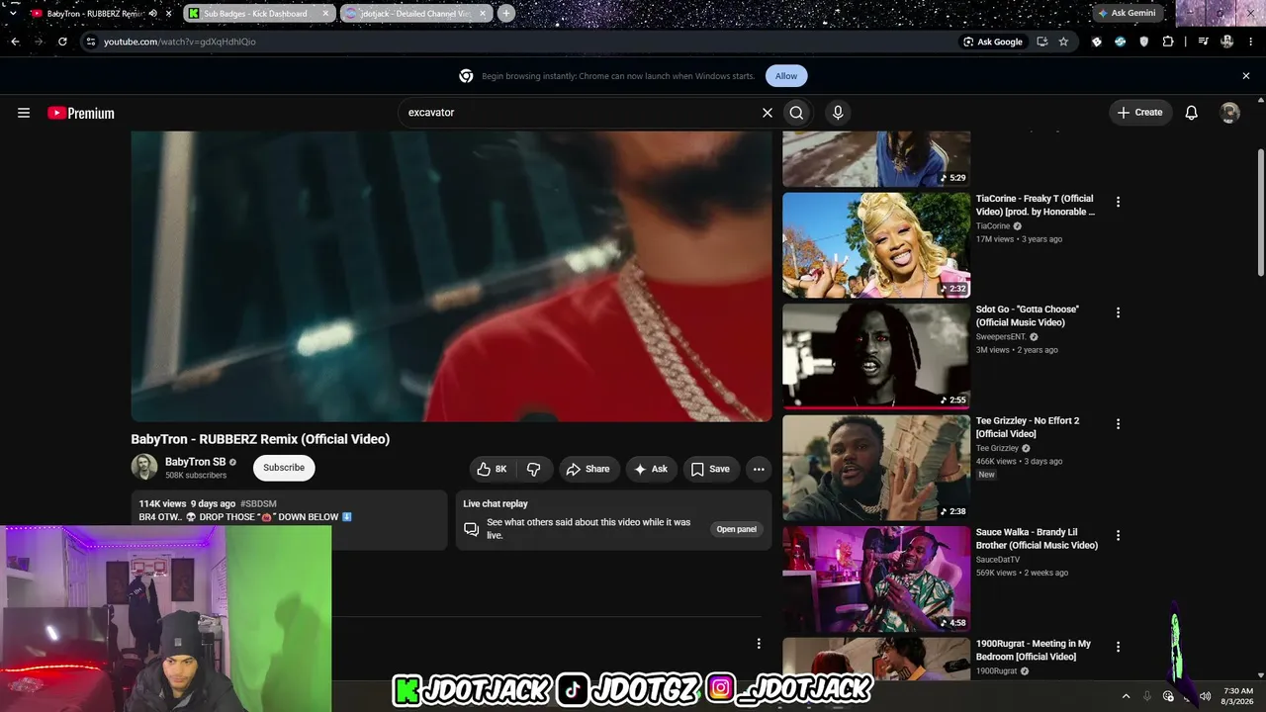Image resolution: width=1266 pixels, height=712 pixels.
Task: Click the Create button
Action: point(1140,113)
